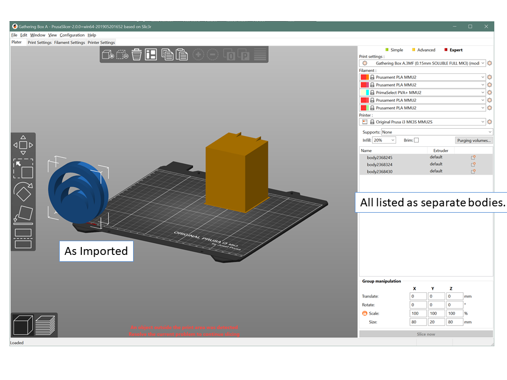The width and height of the screenshot is (507, 380).
Task: Select the Move gizmo tool
Action: coord(23,145)
